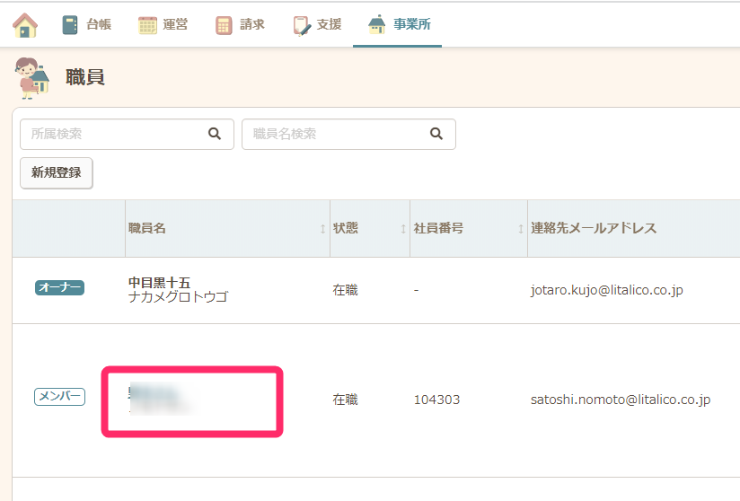Open staff entry 中目黒十五
The image size is (740, 501).
[x=160, y=283]
